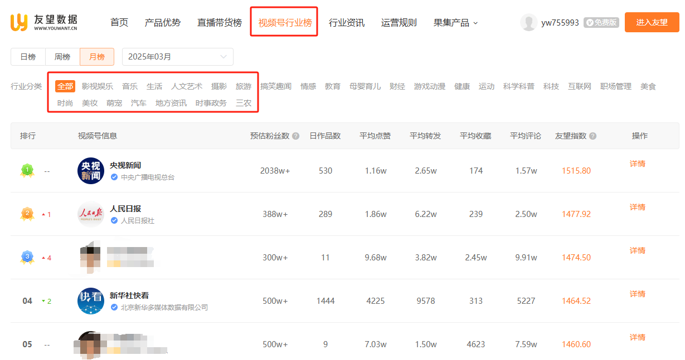Filter by 科学科普 category
The width and height of the screenshot is (685, 360).
(519, 86)
